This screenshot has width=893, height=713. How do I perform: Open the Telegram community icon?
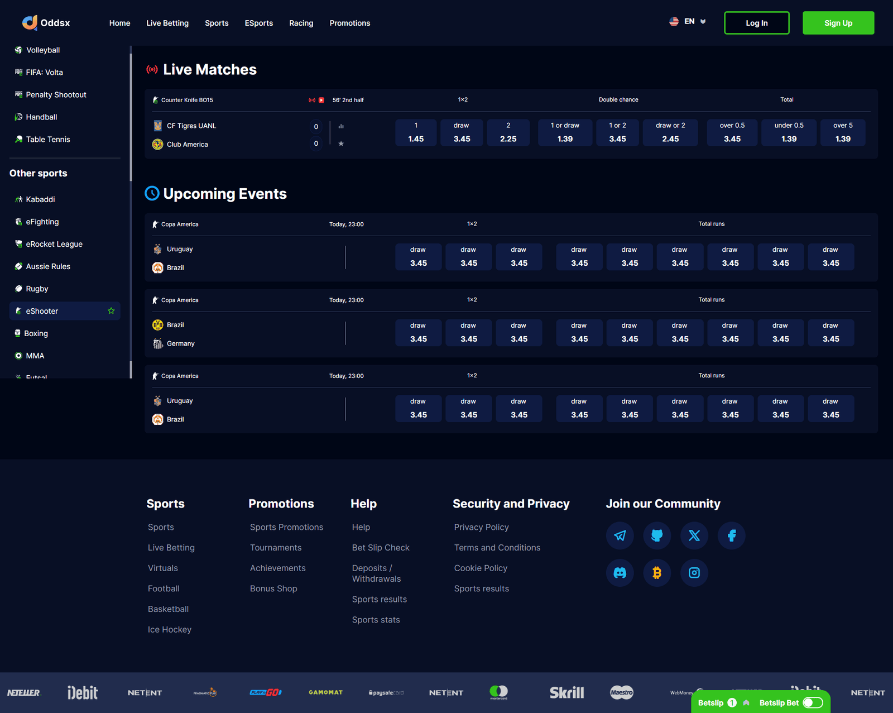(620, 535)
